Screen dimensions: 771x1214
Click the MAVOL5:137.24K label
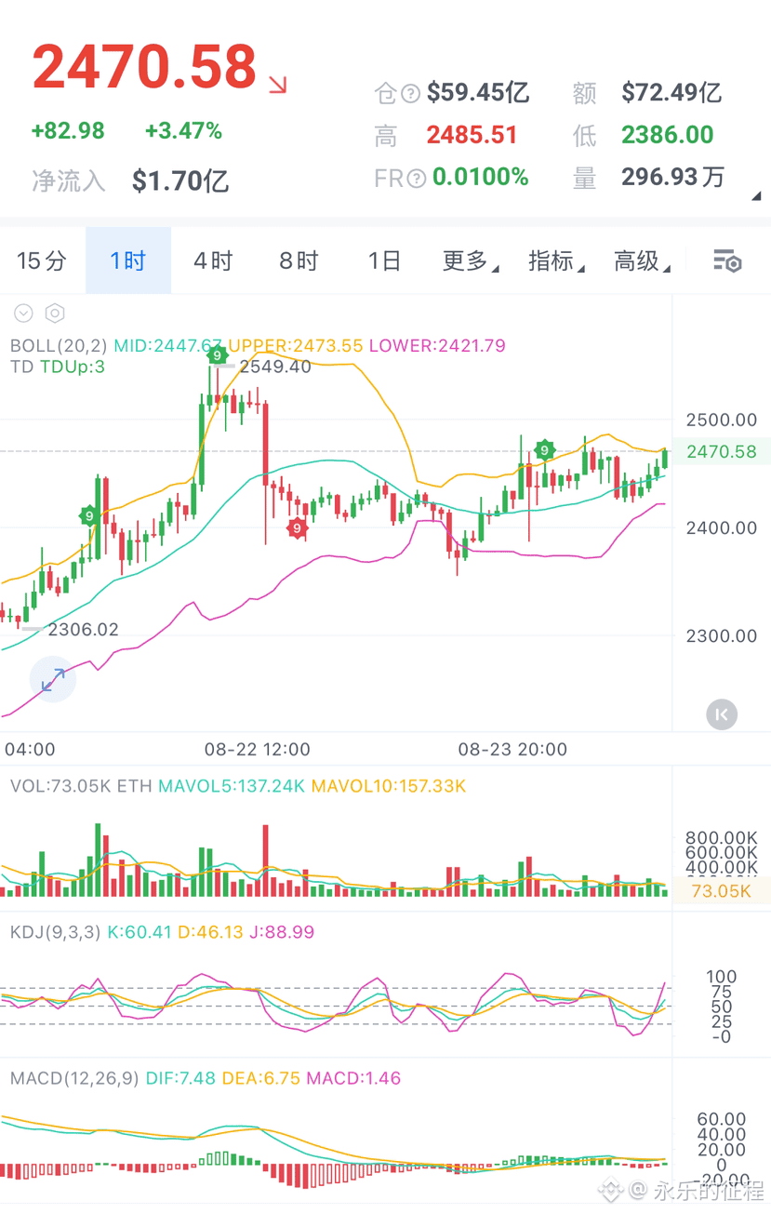(232, 786)
